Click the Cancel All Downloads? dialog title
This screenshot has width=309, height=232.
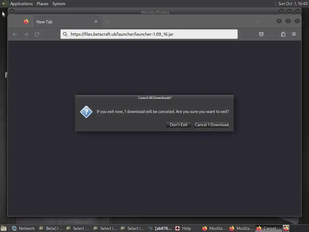[155, 98]
